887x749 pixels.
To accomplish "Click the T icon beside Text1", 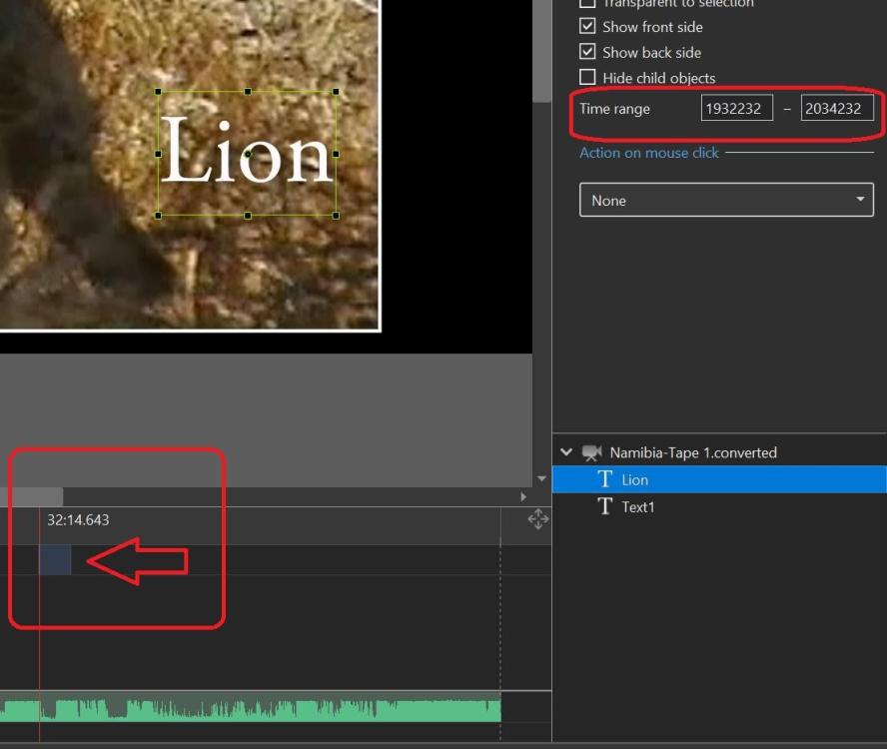I will tap(604, 506).
